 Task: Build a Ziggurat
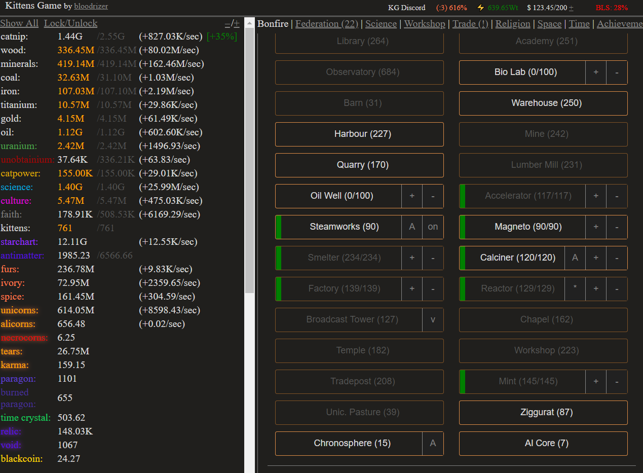(543, 413)
